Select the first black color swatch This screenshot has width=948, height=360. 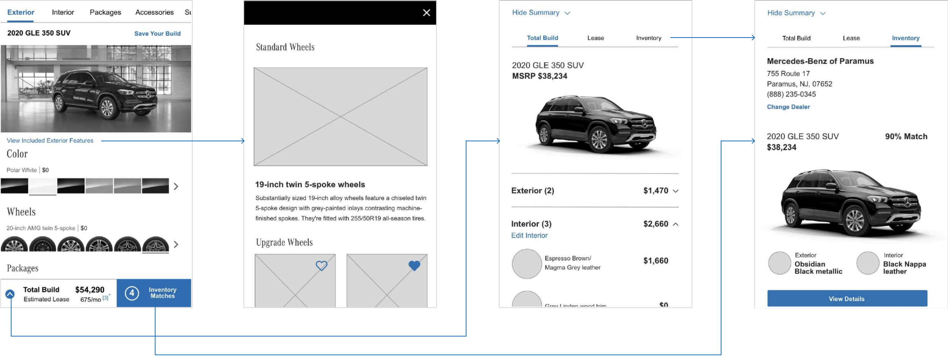pyautogui.click(x=14, y=186)
